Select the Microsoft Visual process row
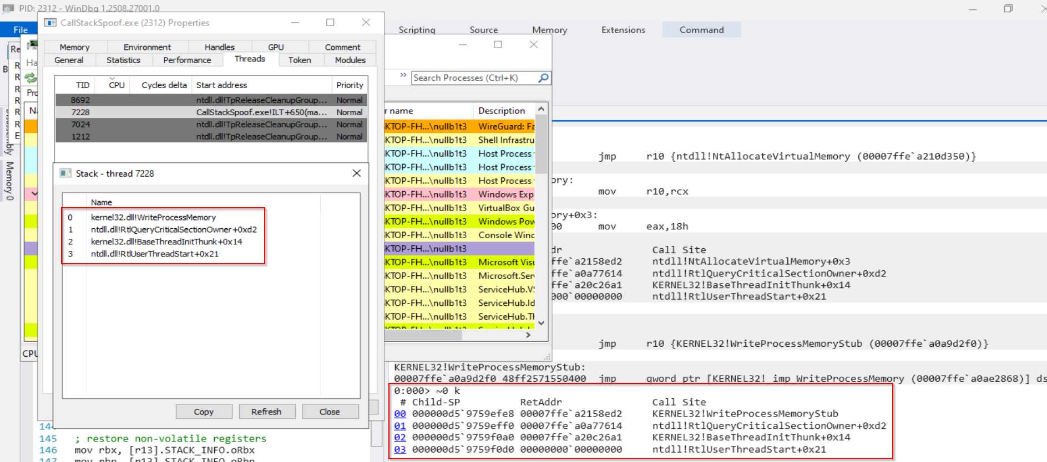This screenshot has height=462, width=1047. tap(459, 262)
